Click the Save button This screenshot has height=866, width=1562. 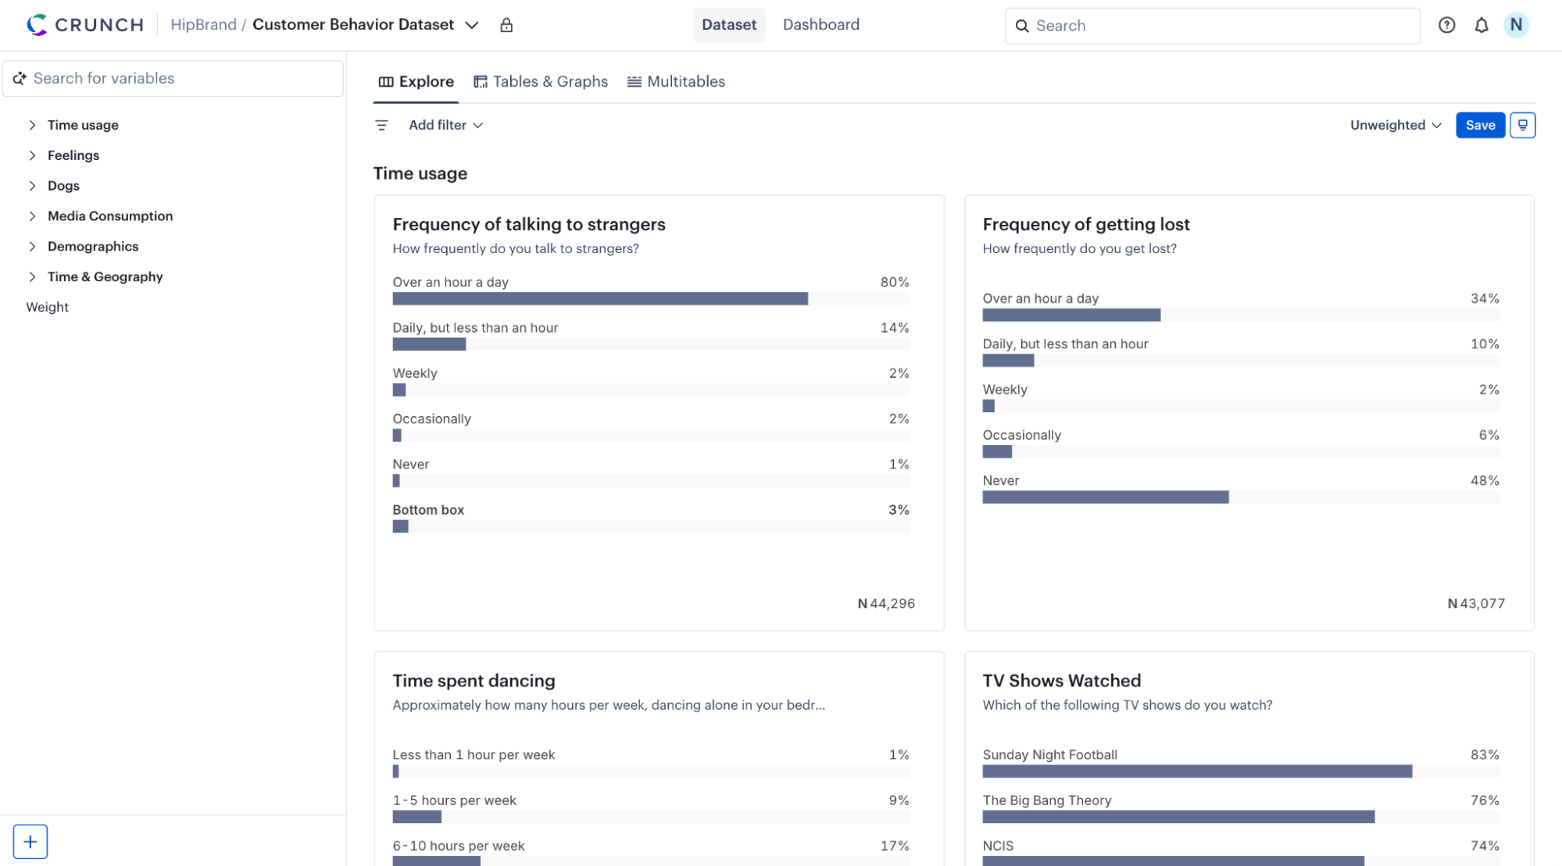tap(1480, 125)
